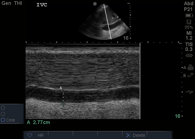Click the M-line on the 2D thumbnail
The height and width of the screenshot is (139, 195).
(x=107, y=21)
